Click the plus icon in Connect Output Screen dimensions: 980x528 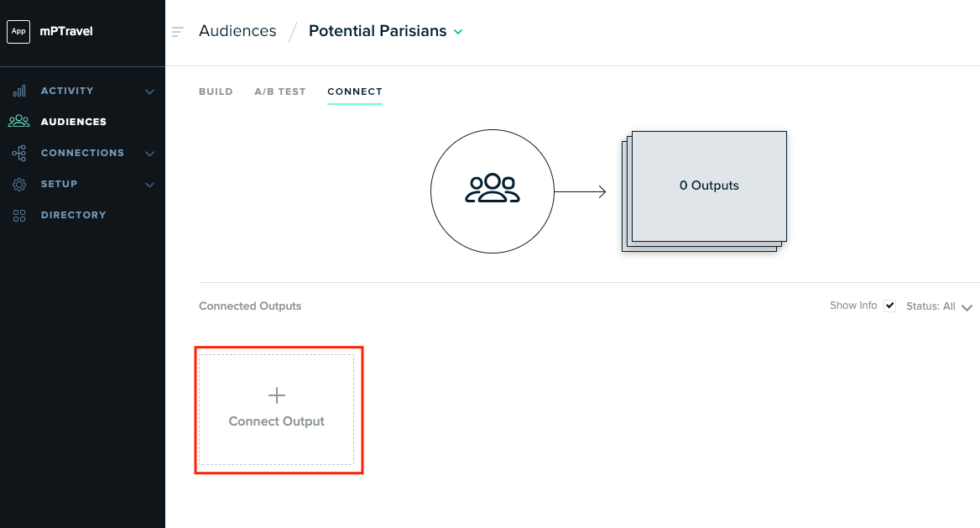click(x=277, y=395)
